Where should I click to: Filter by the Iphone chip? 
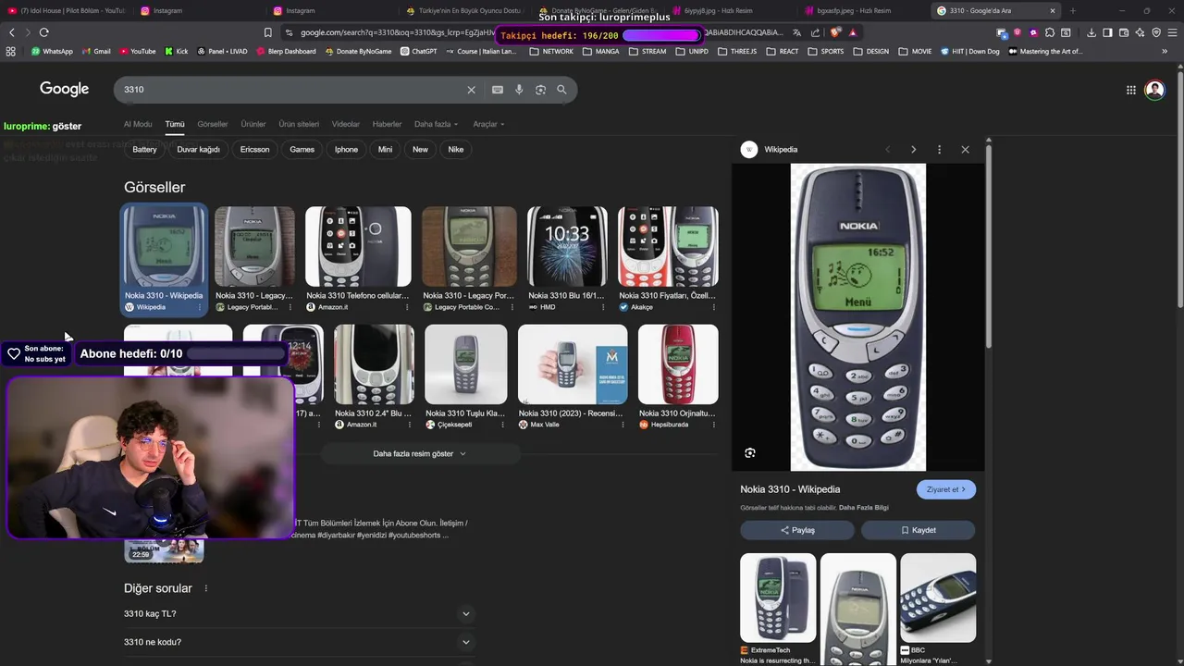click(x=346, y=149)
